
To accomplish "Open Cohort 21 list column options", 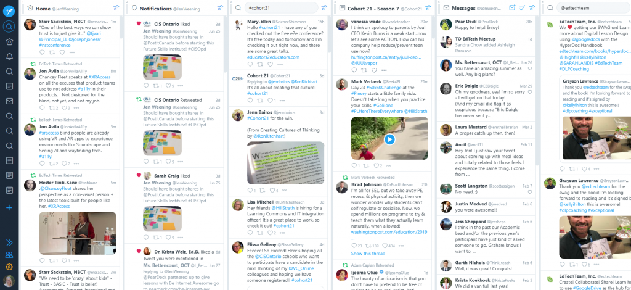I will click(428, 7).
